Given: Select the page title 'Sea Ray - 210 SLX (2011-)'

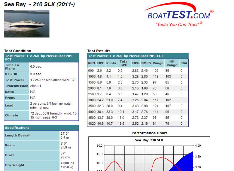Looking at the screenshot, I should pos(40,4).
